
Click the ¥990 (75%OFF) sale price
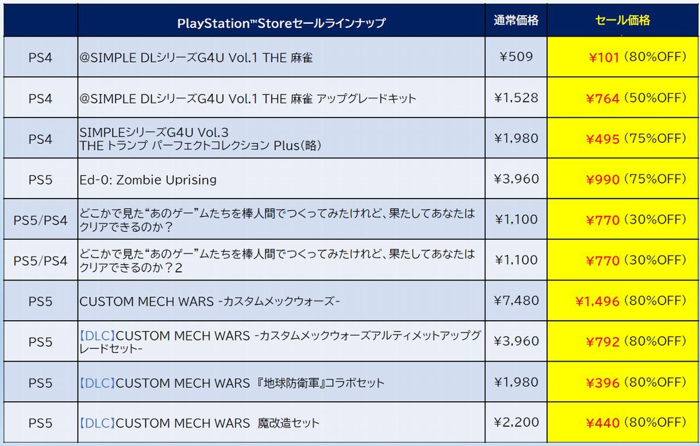636,179
